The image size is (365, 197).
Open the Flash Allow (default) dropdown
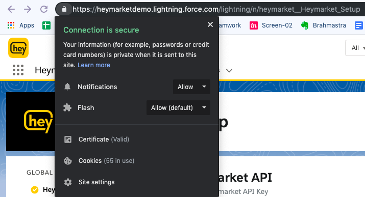[178, 108]
